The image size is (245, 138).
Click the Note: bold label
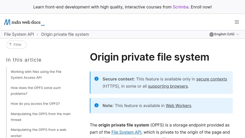[x=108, y=106]
